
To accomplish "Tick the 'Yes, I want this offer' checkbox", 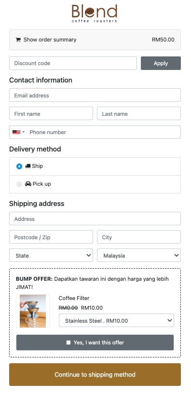I will click(68, 342).
